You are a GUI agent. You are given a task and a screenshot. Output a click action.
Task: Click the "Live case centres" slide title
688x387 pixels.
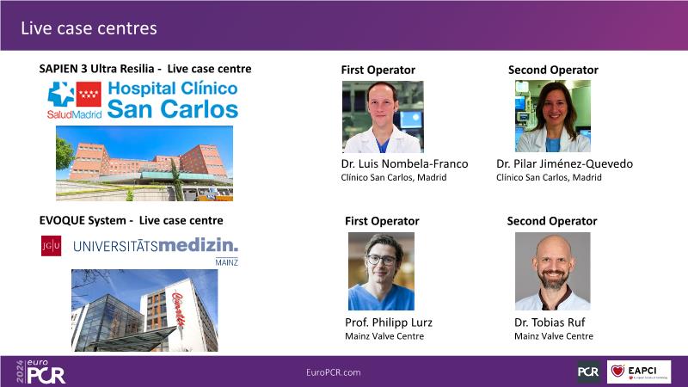(x=89, y=28)
